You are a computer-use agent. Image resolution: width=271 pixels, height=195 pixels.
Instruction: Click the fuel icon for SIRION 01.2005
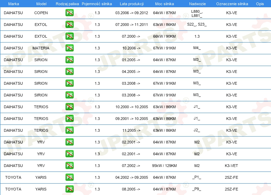pyautogui.click(x=69, y=60)
